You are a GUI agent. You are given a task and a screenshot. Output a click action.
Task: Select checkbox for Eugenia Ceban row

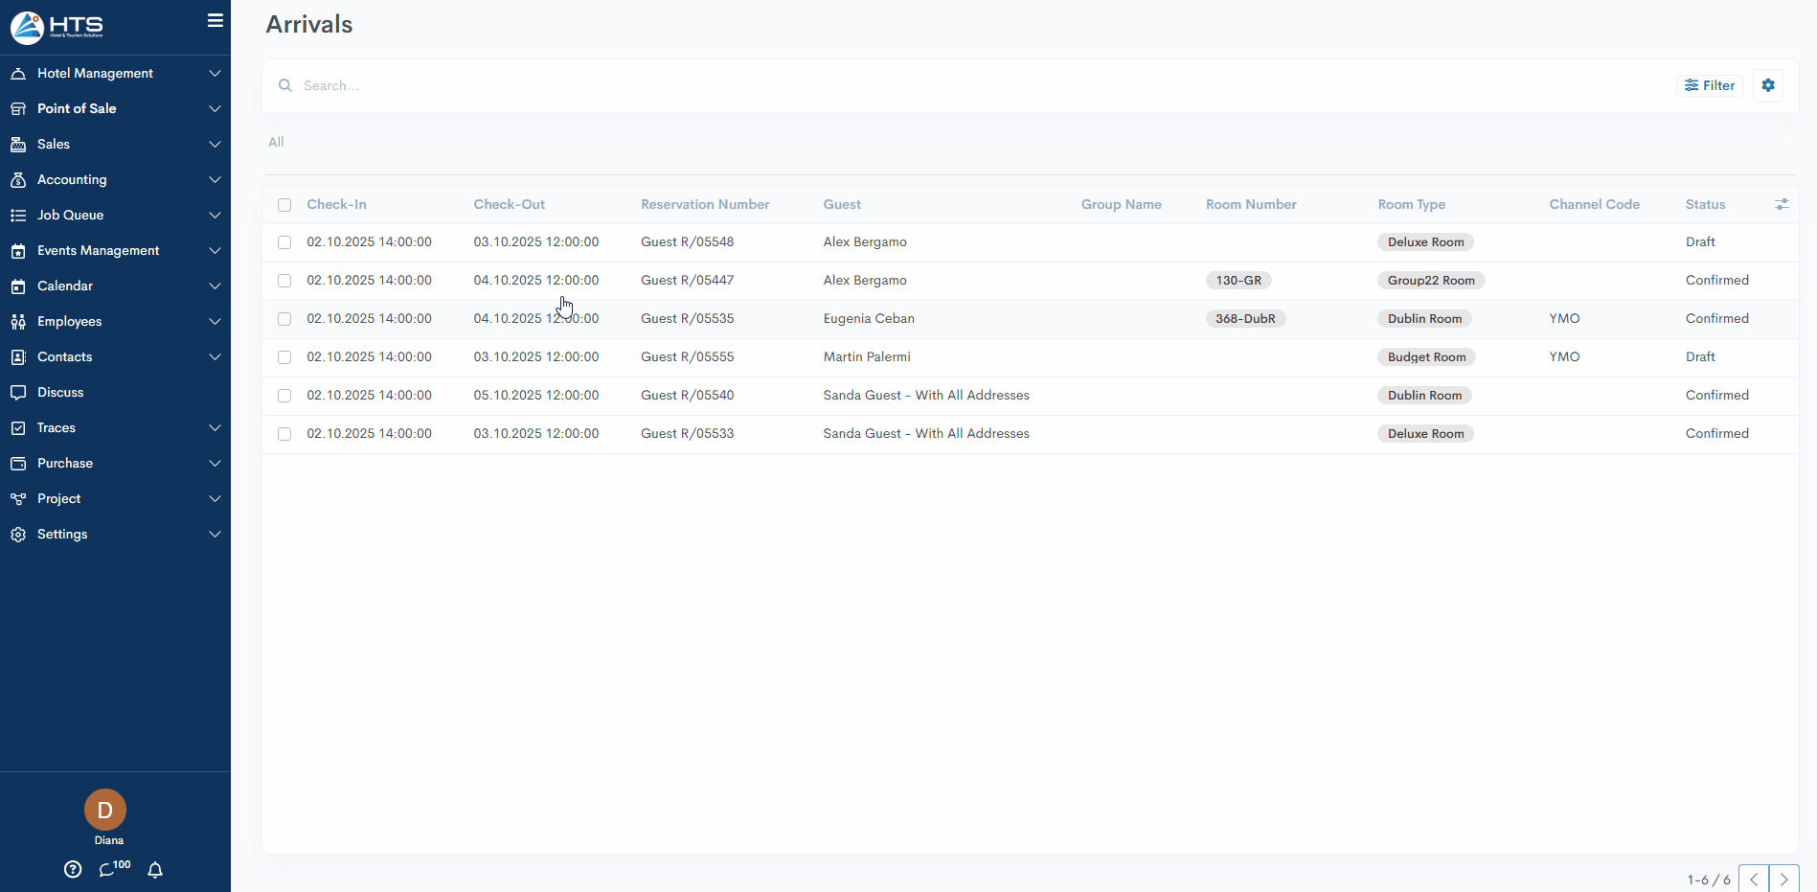(284, 319)
